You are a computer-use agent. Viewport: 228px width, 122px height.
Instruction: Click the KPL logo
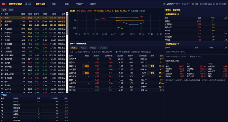tap(4, 4)
